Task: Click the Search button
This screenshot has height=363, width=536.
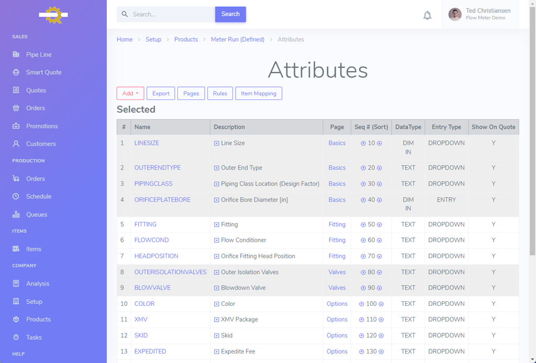Action: point(230,14)
